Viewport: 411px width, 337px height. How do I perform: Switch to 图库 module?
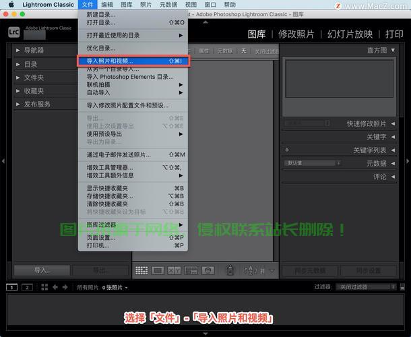(257, 34)
